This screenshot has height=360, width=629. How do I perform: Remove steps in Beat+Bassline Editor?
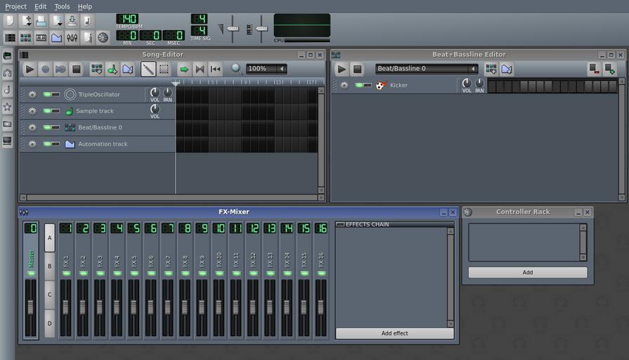(x=594, y=69)
